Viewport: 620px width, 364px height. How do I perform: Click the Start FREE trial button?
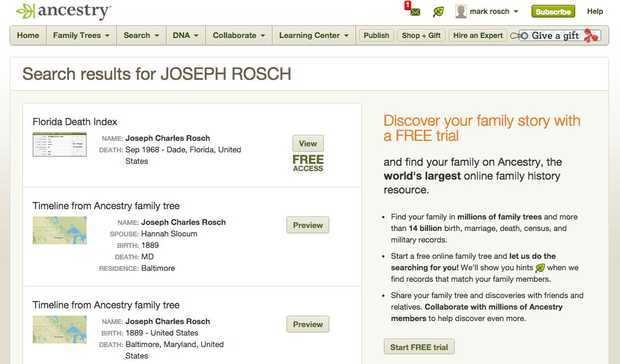pyautogui.click(x=419, y=347)
